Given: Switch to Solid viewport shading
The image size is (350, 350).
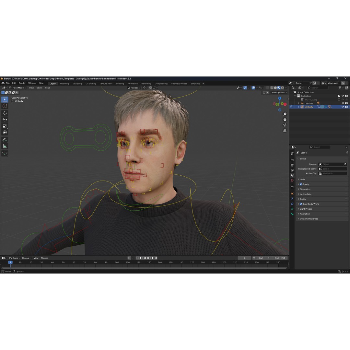Looking at the screenshot, I should (275, 88).
